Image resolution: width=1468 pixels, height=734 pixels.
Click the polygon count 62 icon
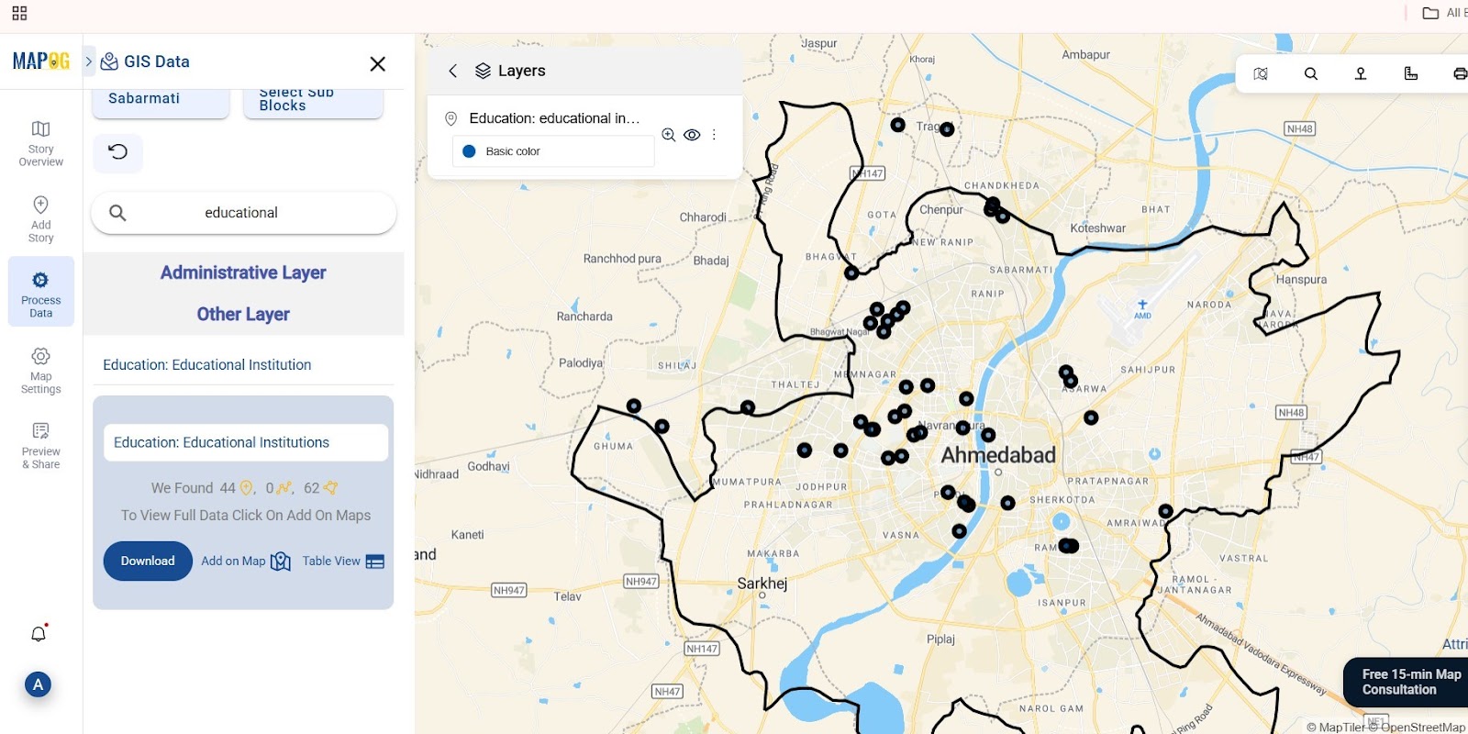point(330,488)
